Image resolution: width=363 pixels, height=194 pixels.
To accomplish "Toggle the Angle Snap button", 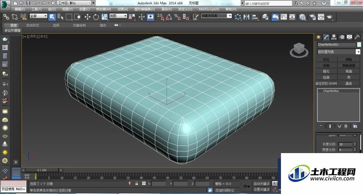I will (169, 17).
